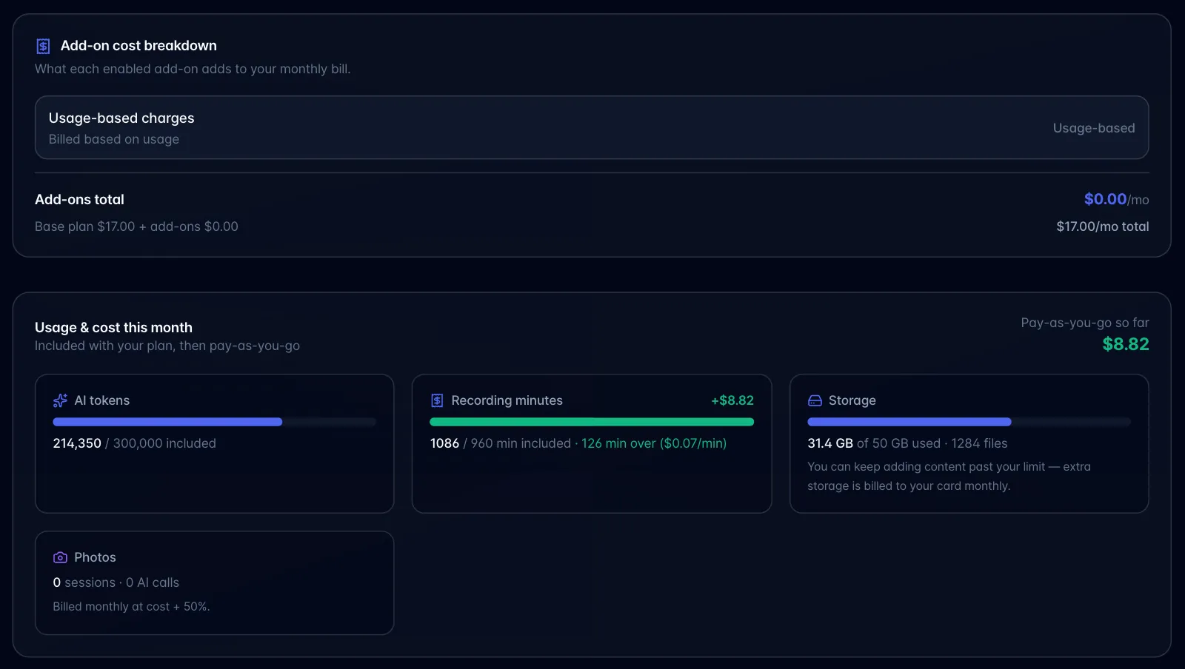Viewport: 1185px width, 669px height.
Task: Click the extra storage billing note
Action: coord(949,477)
